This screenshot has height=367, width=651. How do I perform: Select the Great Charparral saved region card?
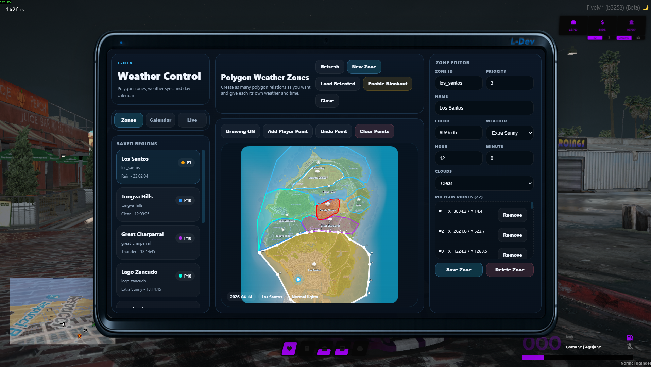[x=158, y=242]
